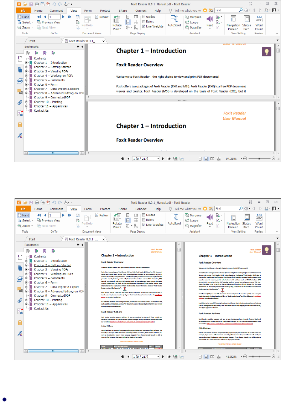This screenshot has height=402, width=281.
Task: Click zoom out minus button in upper status bar
Action: (x=245, y=159)
